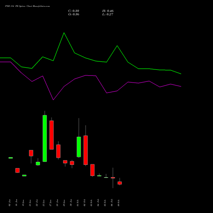Click the high value 'H: 0.46'
This screenshot has width=213, height=213.
(108, 11)
